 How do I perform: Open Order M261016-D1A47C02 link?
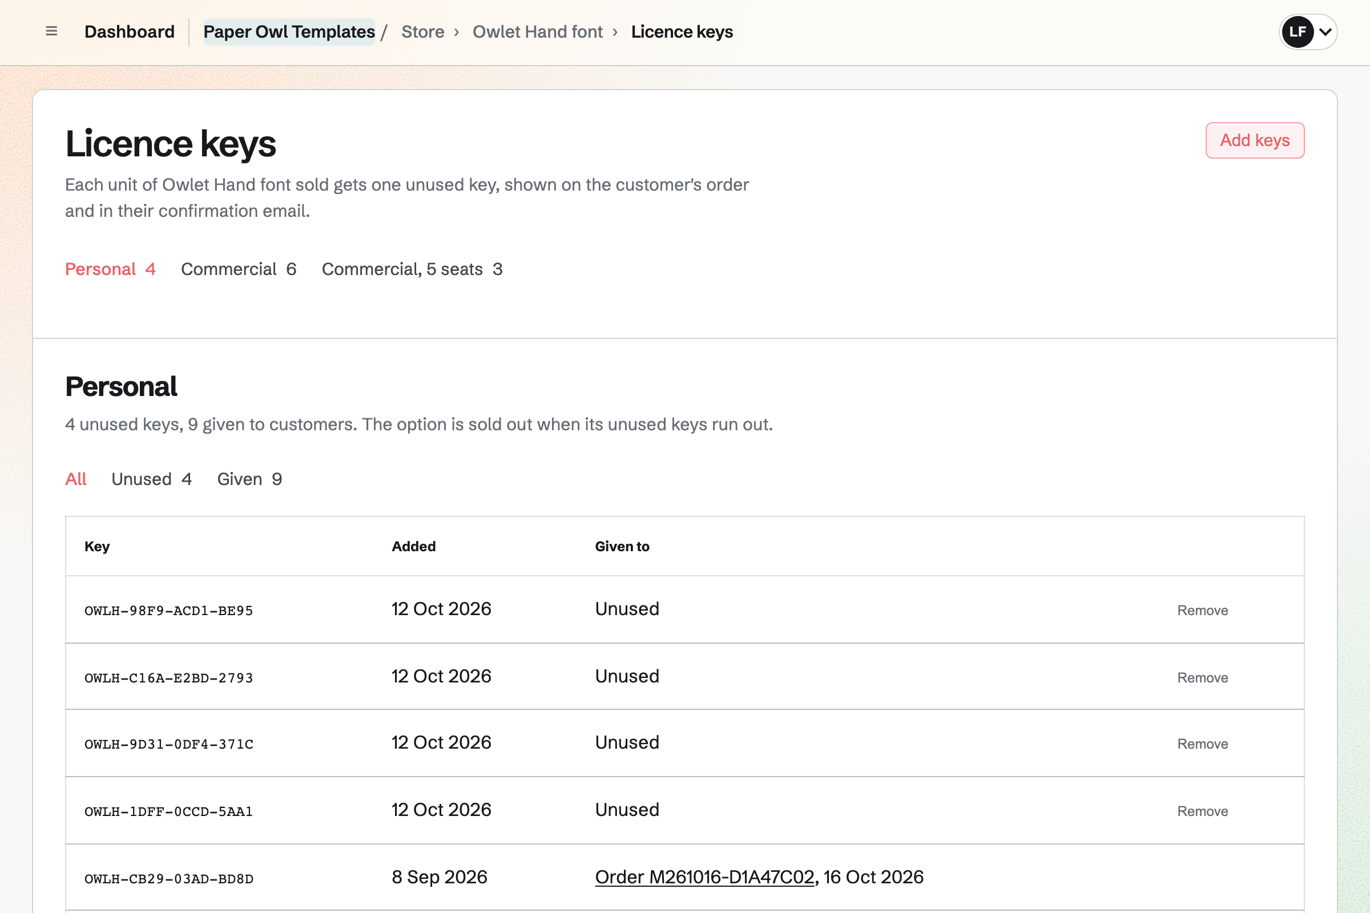(704, 877)
